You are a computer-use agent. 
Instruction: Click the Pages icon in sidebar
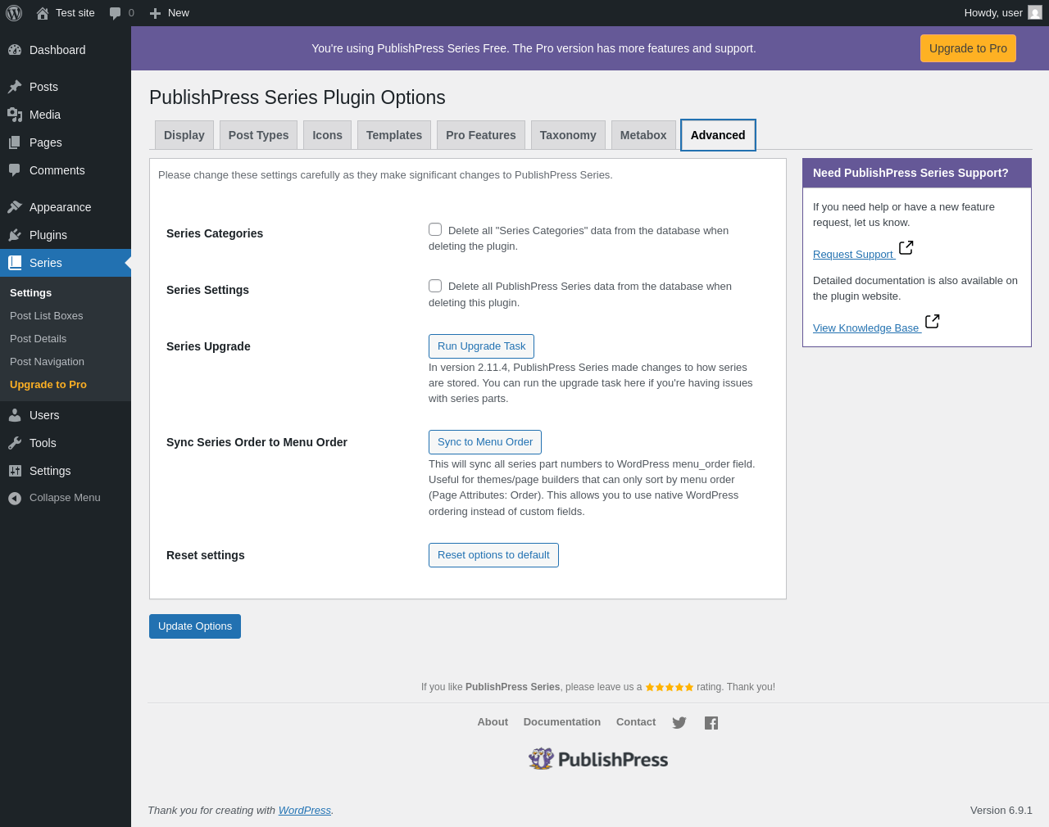pyautogui.click(x=15, y=142)
